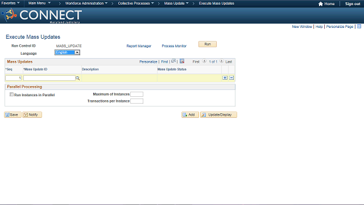Go to First row link
This screenshot has width=364, height=205.
click(196, 62)
